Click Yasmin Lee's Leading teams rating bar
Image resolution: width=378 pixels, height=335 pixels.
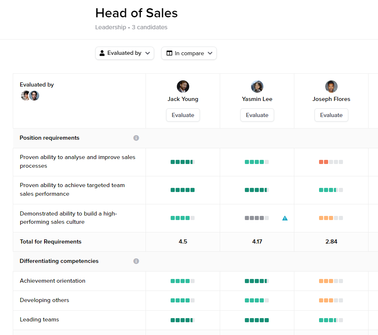tap(257, 320)
